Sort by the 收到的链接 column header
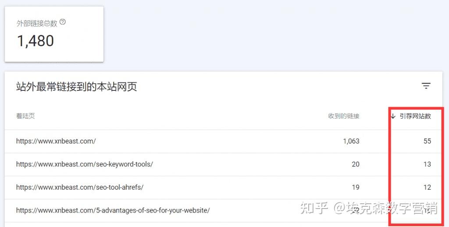The image size is (449, 227). tap(344, 116)
